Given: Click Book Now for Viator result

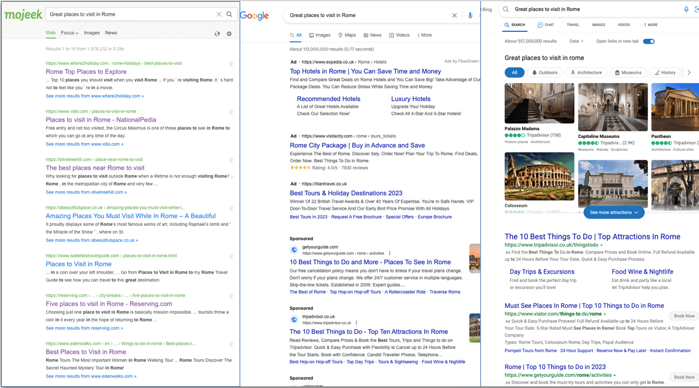Looking at the screenshot, I should tap(684, 316).
